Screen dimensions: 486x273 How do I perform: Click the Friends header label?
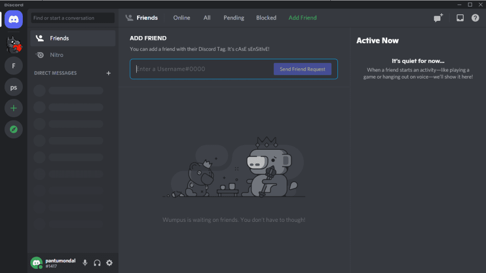pyautogui.click(x=147, y=18)
